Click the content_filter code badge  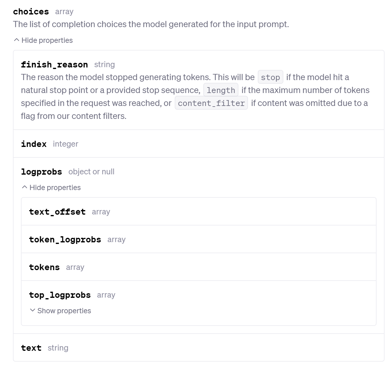point(211,103)
